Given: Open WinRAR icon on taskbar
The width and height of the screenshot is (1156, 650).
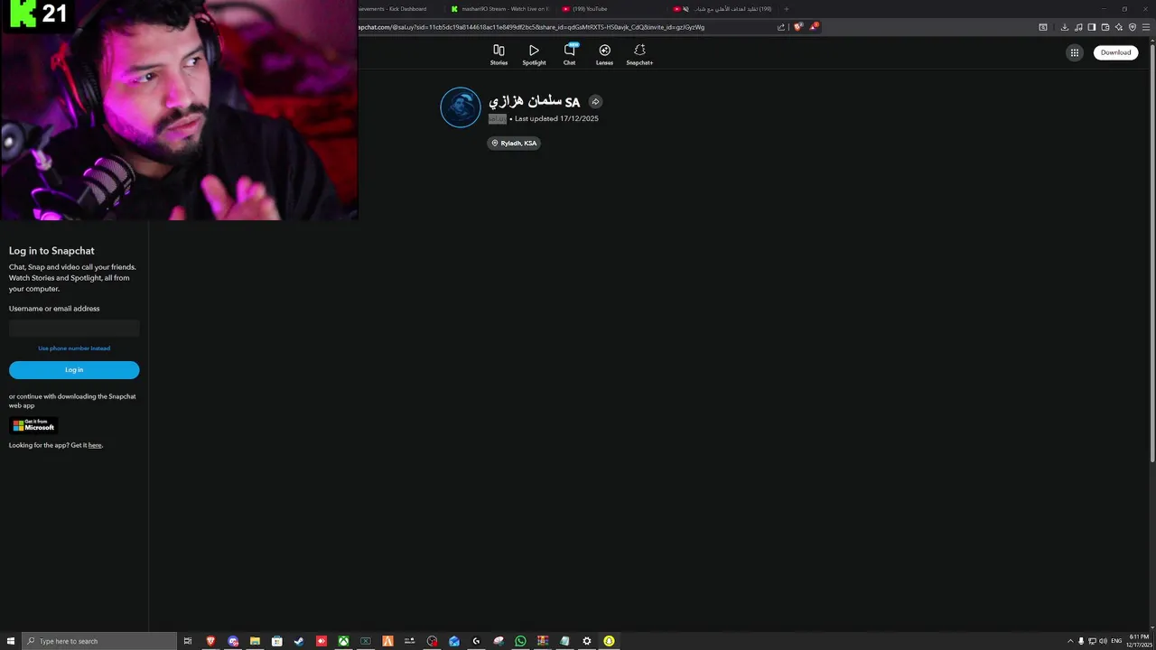Looking at the screenshot, I should click(x=543, y=641).
